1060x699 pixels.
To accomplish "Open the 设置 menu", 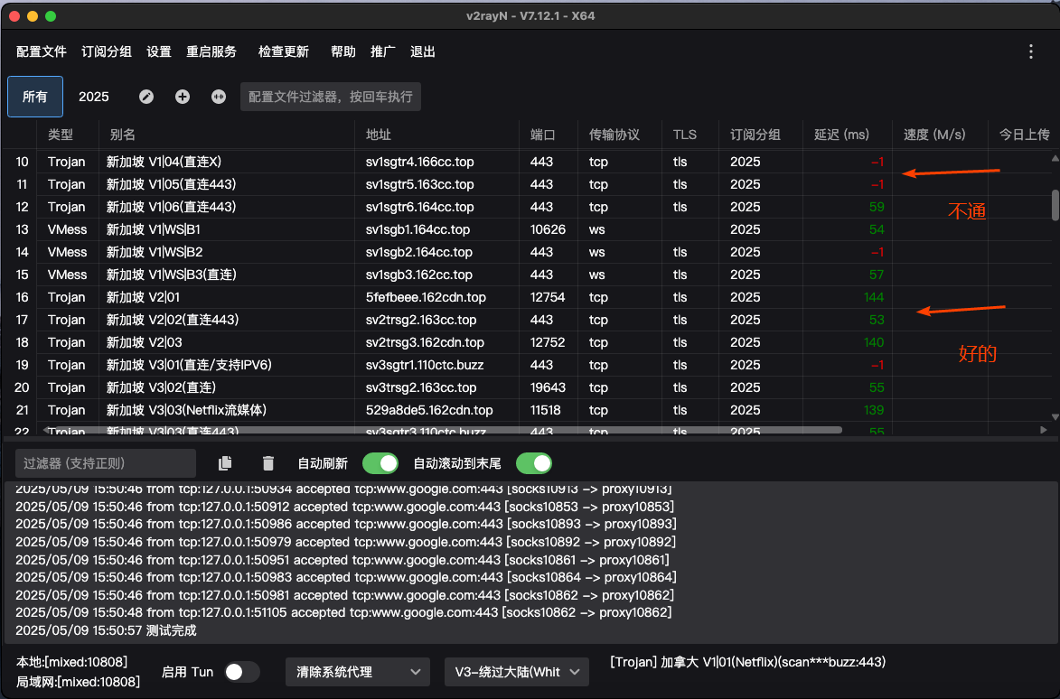I will click(159, 52).
